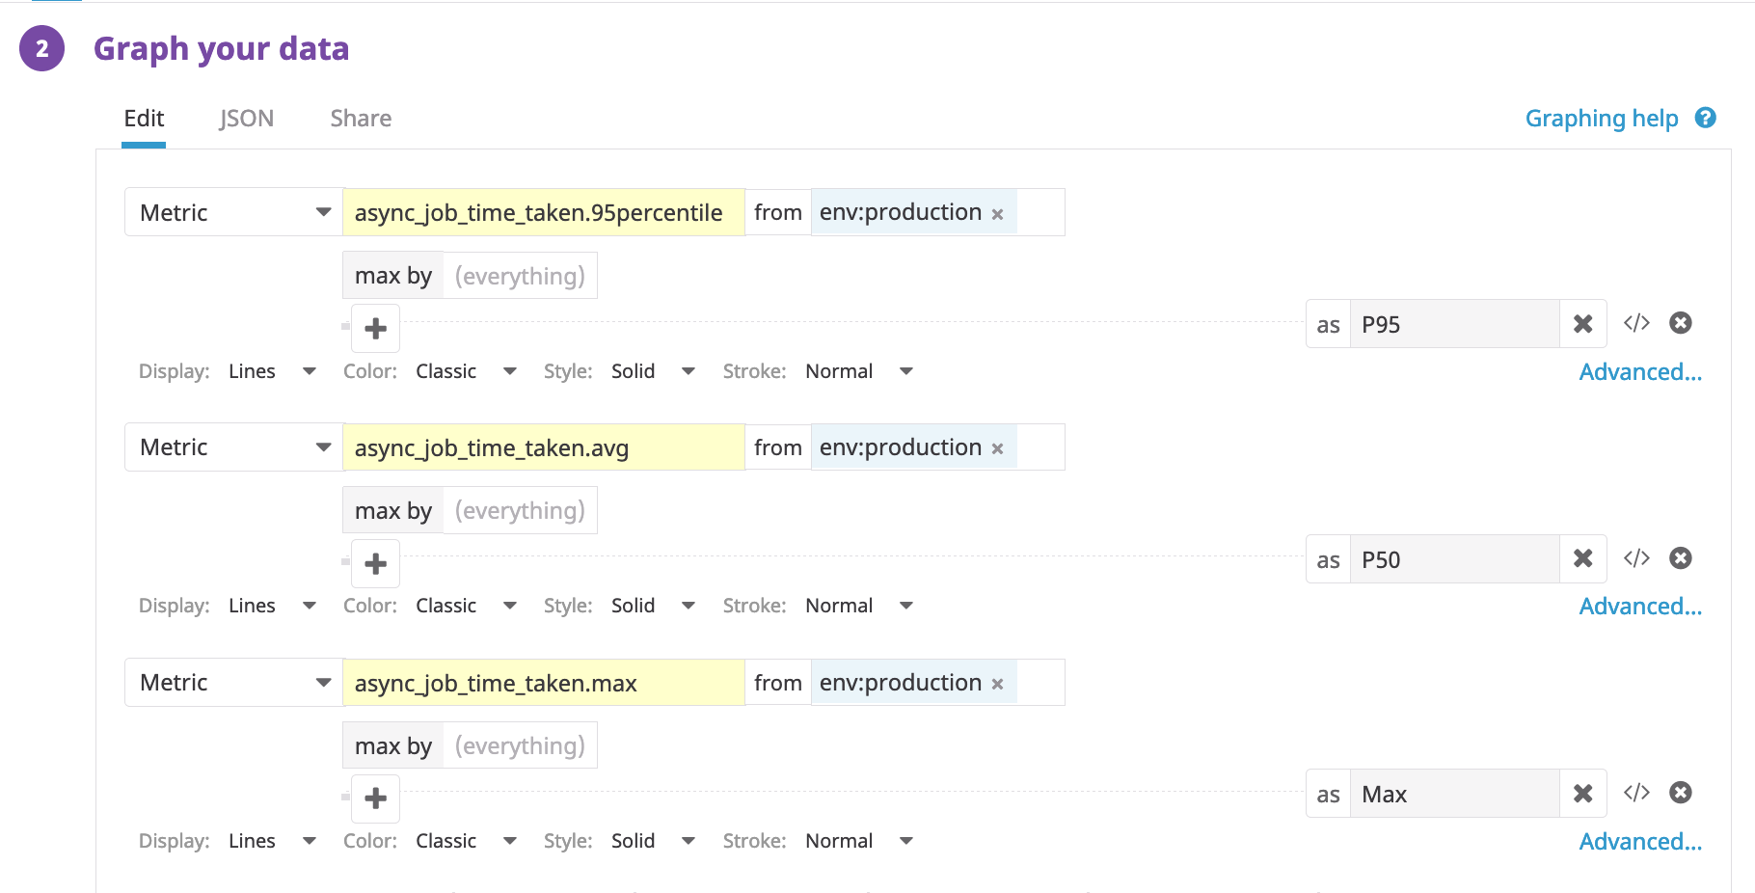Open the Share tab
The height and width of the screenshot is (893, 1755).
tap(361, 119)
